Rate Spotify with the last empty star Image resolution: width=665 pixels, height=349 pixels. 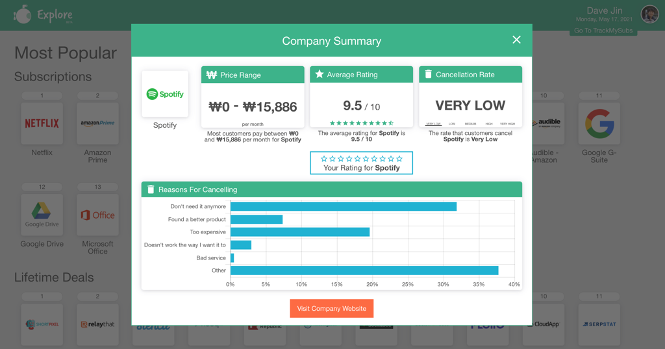pyautogui.click(x=399, y=159)
